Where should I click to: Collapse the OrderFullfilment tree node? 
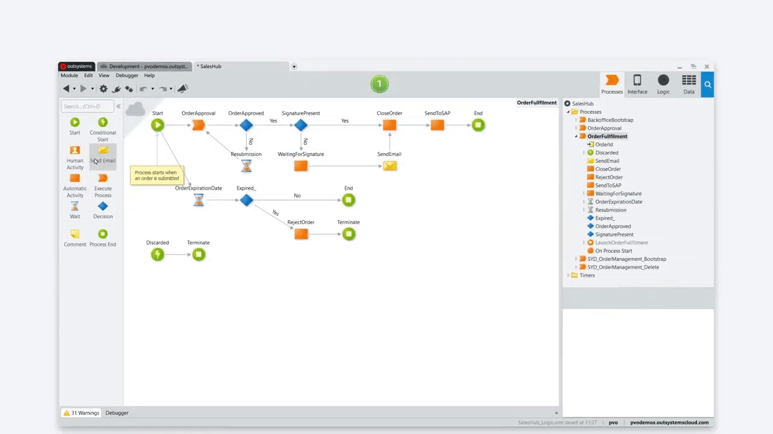pyautogui.click(x=576, y=136)
